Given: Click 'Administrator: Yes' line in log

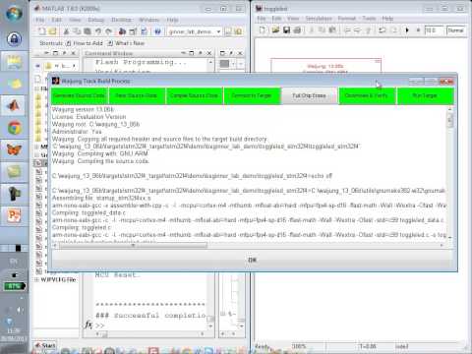Looking at the screenshot, I should (x=77, y=132).
